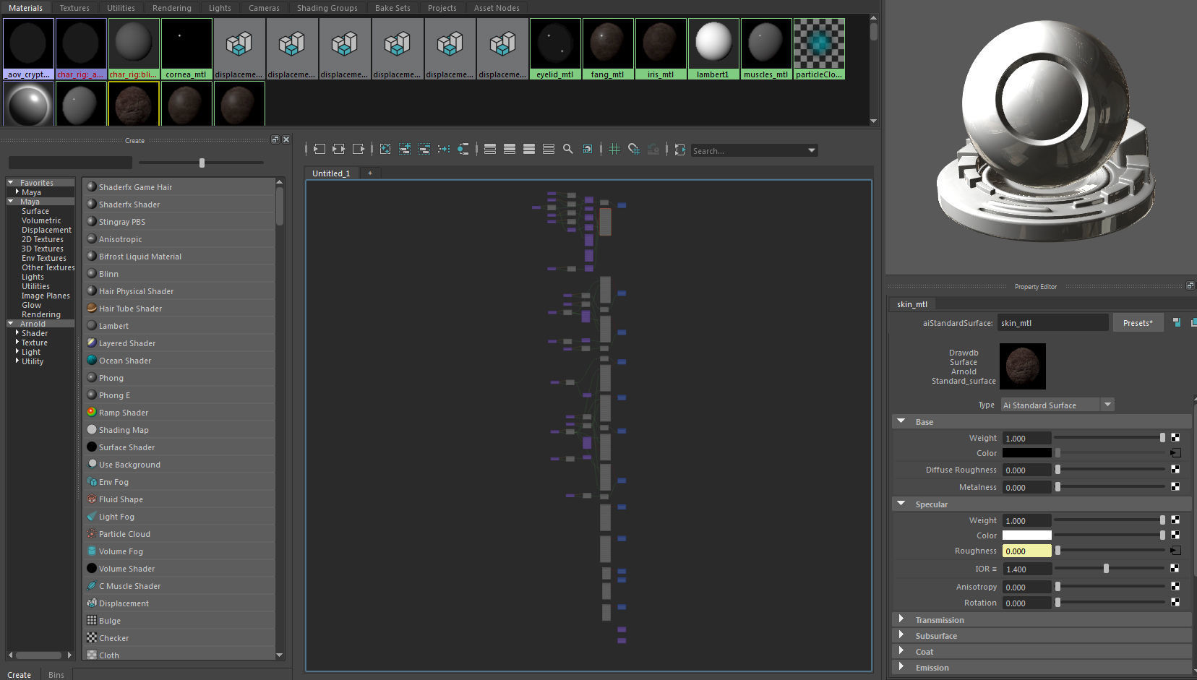Switch to the Shading Groups tab
Viewport: 1197px width, 680px height.
click(x=327, y=8)
